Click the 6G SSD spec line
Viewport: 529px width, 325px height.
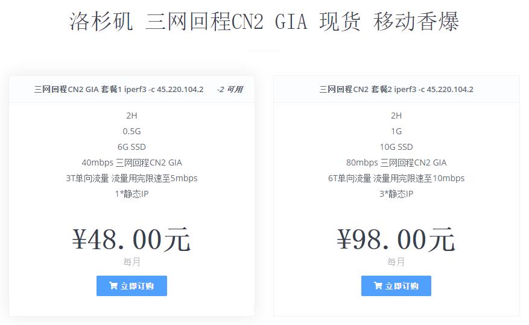(x=131, y=147)
